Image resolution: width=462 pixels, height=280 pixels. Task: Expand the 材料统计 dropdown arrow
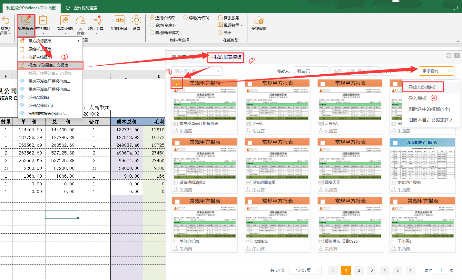[43, 33]
